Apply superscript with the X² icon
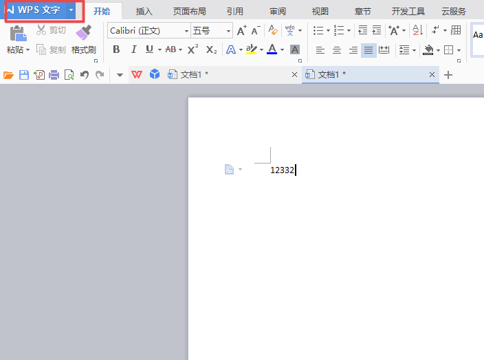The image size is (484, 360). click(x=193, y=49)
